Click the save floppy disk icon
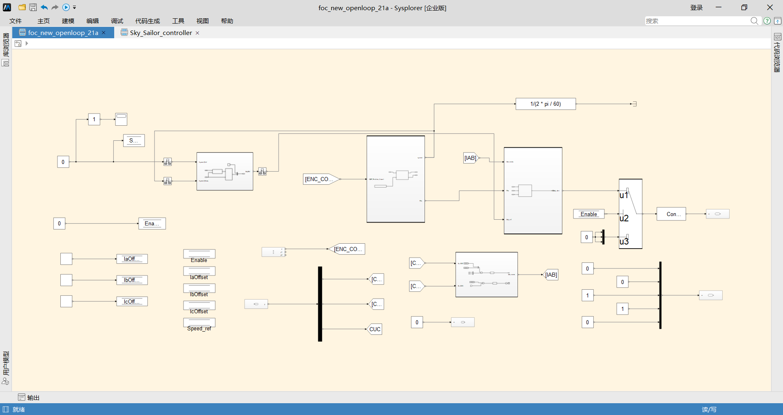Viewport: 783px width, 415px height. click(33, 7)
